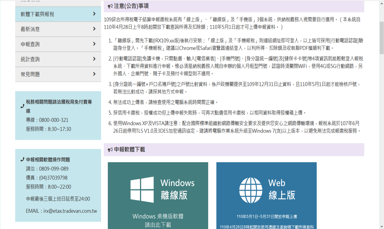
Task: Click the page vertical scrollbar thumb
Action: point(382,38)
